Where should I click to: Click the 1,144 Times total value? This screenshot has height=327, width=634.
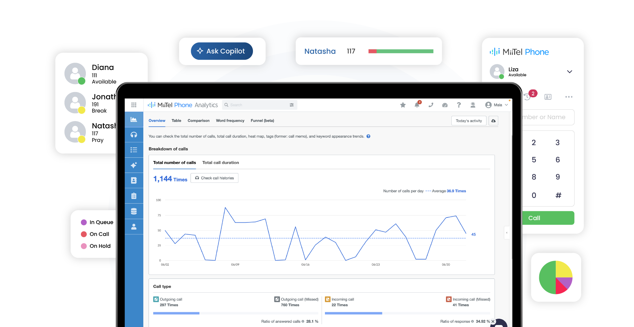pos(170,179)
